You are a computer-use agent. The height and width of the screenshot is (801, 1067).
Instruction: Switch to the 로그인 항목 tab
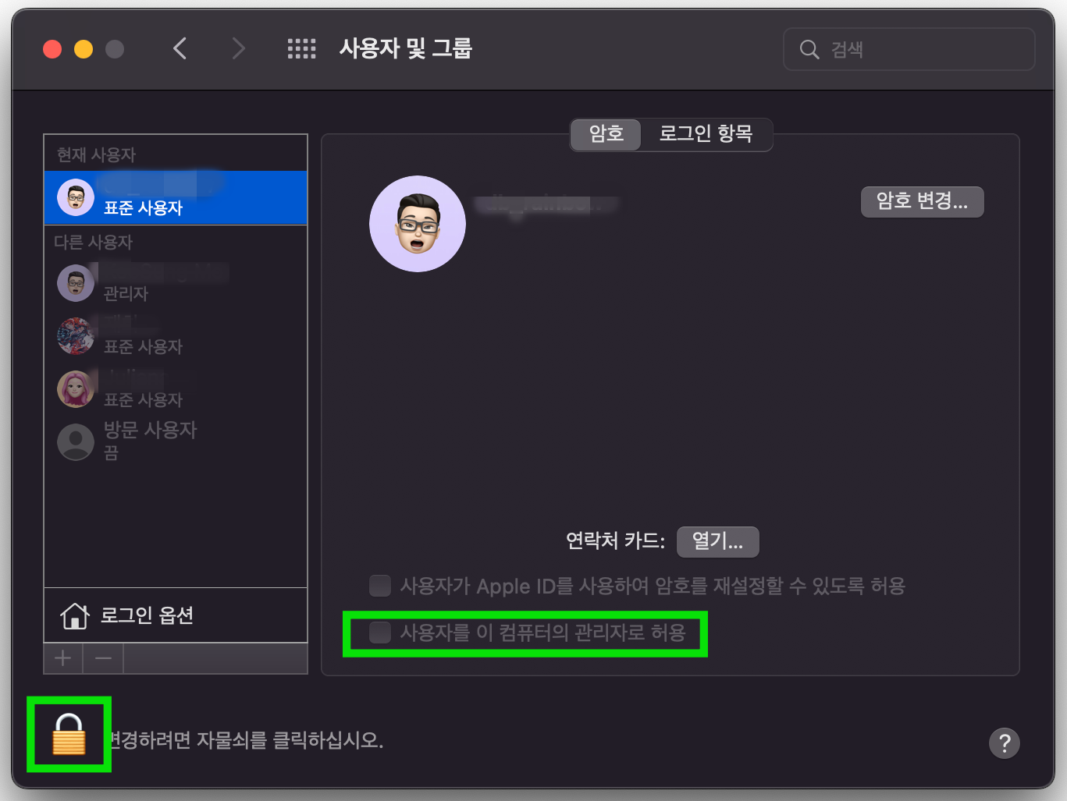706,134
